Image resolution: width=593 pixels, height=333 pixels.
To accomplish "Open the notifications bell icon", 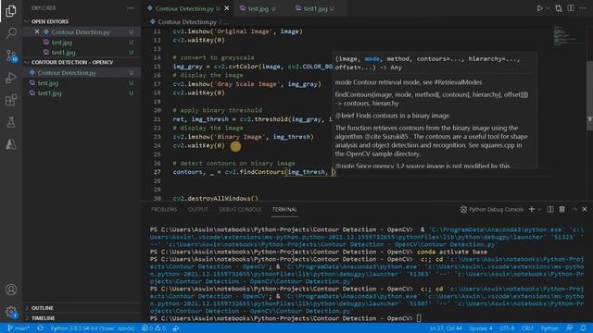I will tap(583, 328).
